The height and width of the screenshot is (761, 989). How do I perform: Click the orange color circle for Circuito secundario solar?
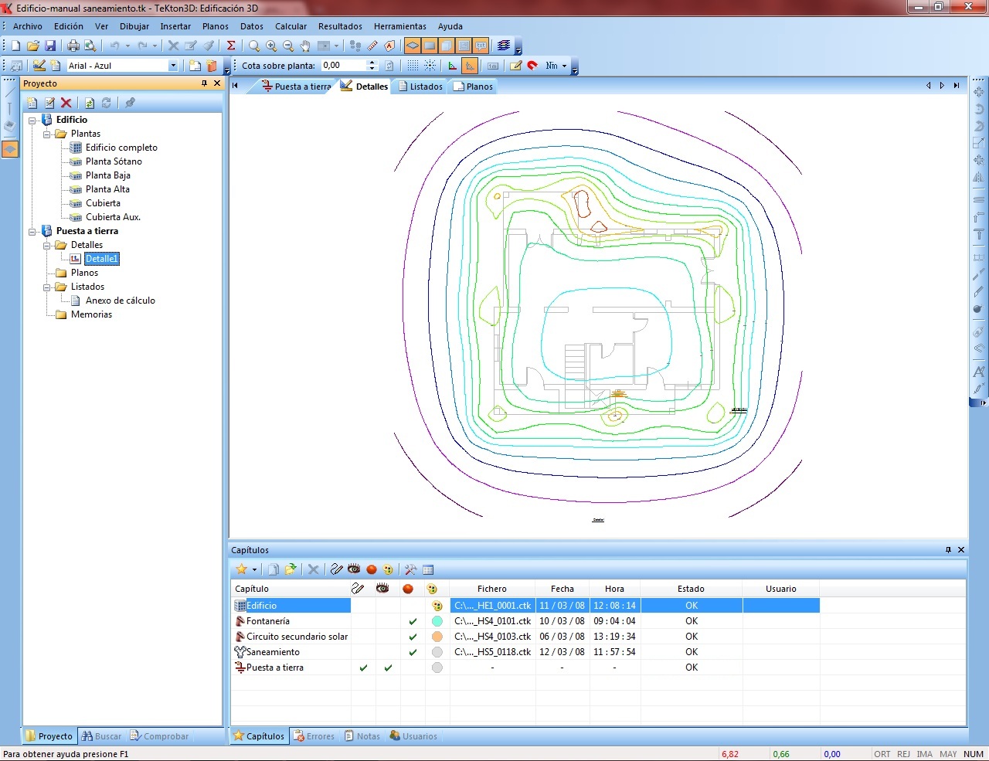point(437,637)
